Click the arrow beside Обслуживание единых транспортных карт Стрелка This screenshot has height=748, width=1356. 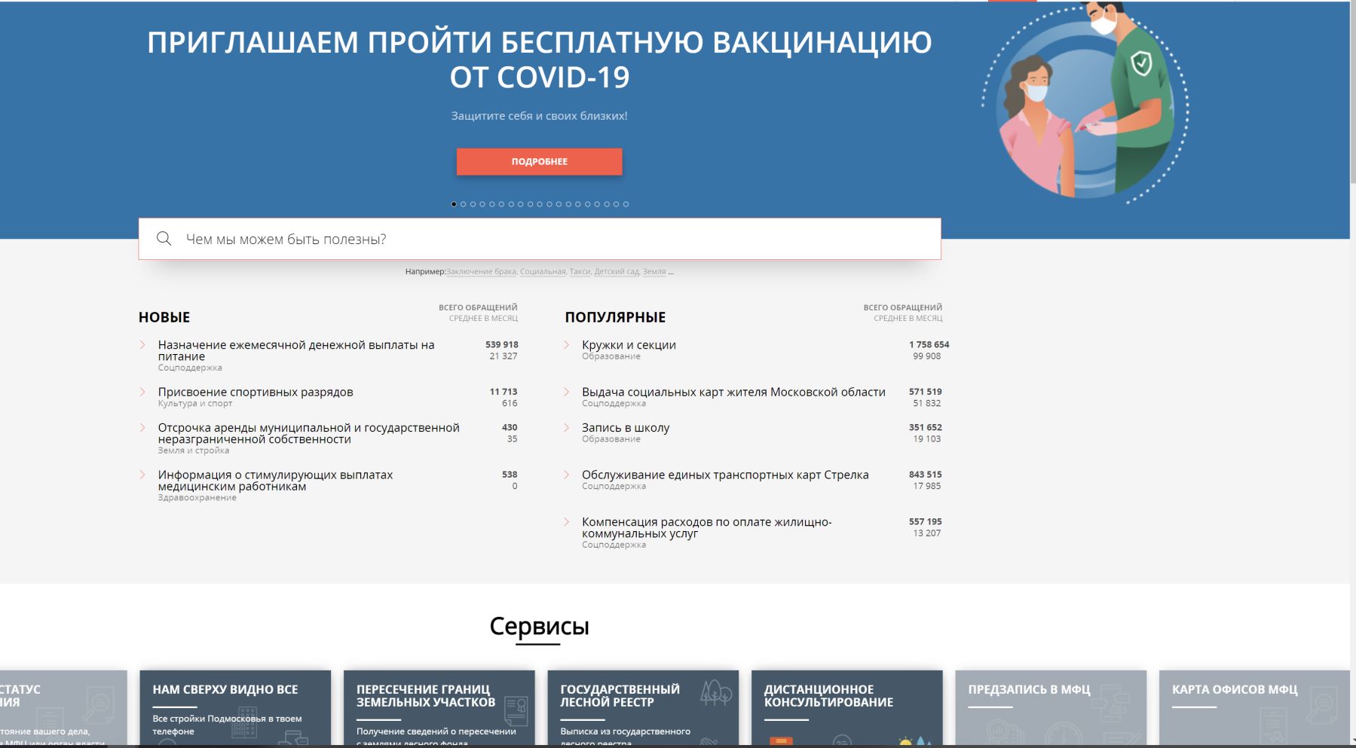click(567, 475)
